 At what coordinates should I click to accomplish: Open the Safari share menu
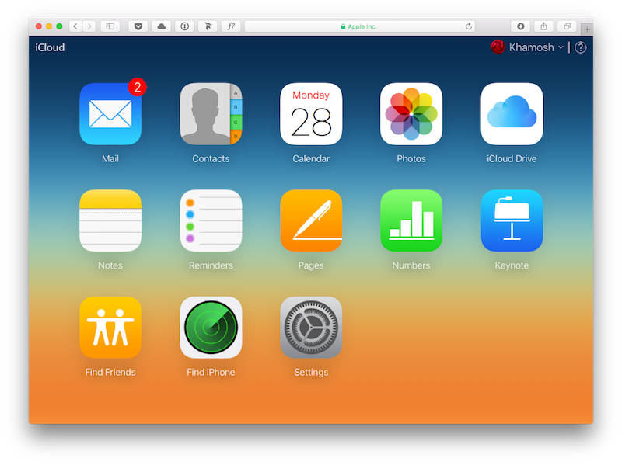pyautogui.click(x=544, y=26)
